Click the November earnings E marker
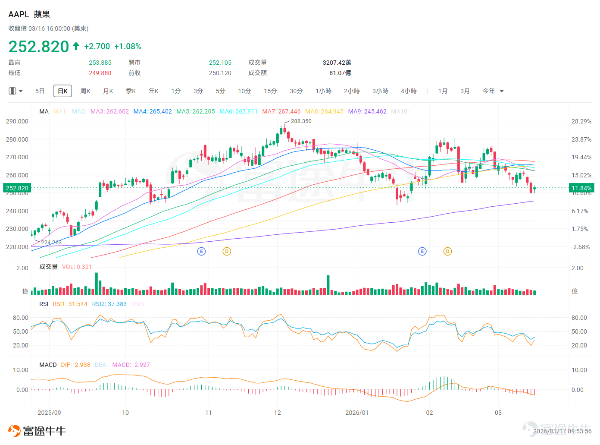The width and height of the screenshot is (600, 445). click(201, 251)
